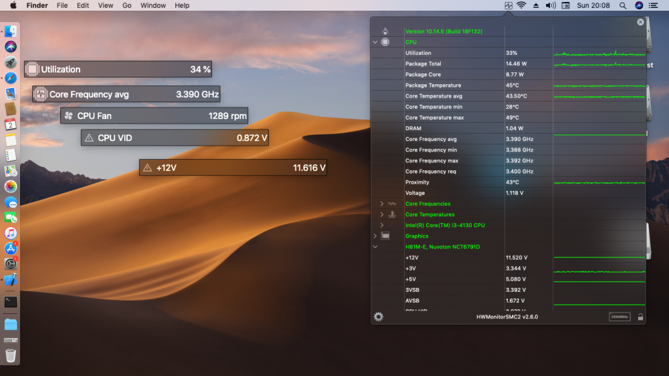
Task: Open Maps from the Dock
Action: pyautogui.click(x=11, y=171)
